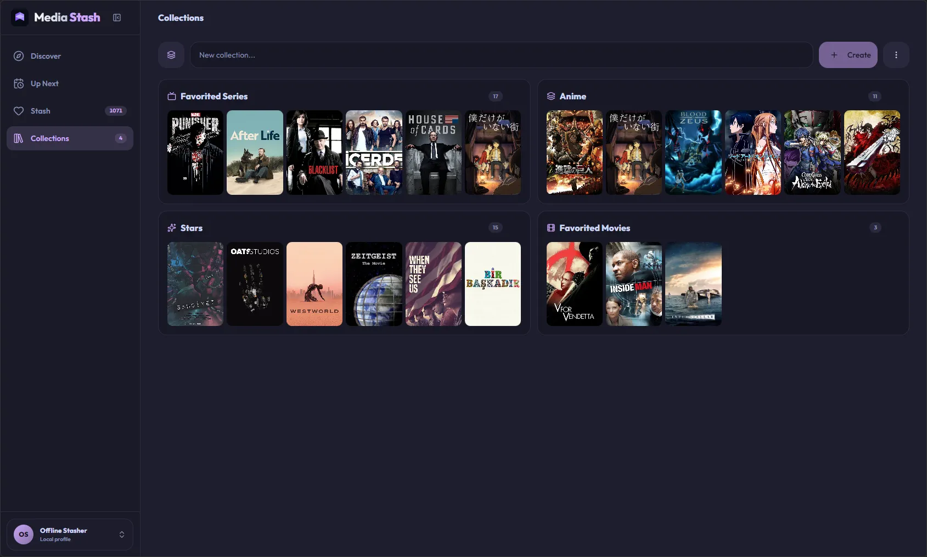Open the Oats Studios poster
This screenshot has width=927, height=557.
(255, 284)
